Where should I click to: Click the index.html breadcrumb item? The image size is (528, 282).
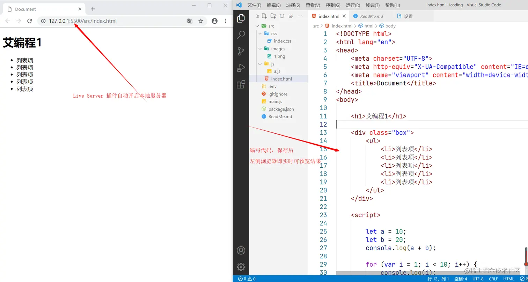[x=339, y=26]
